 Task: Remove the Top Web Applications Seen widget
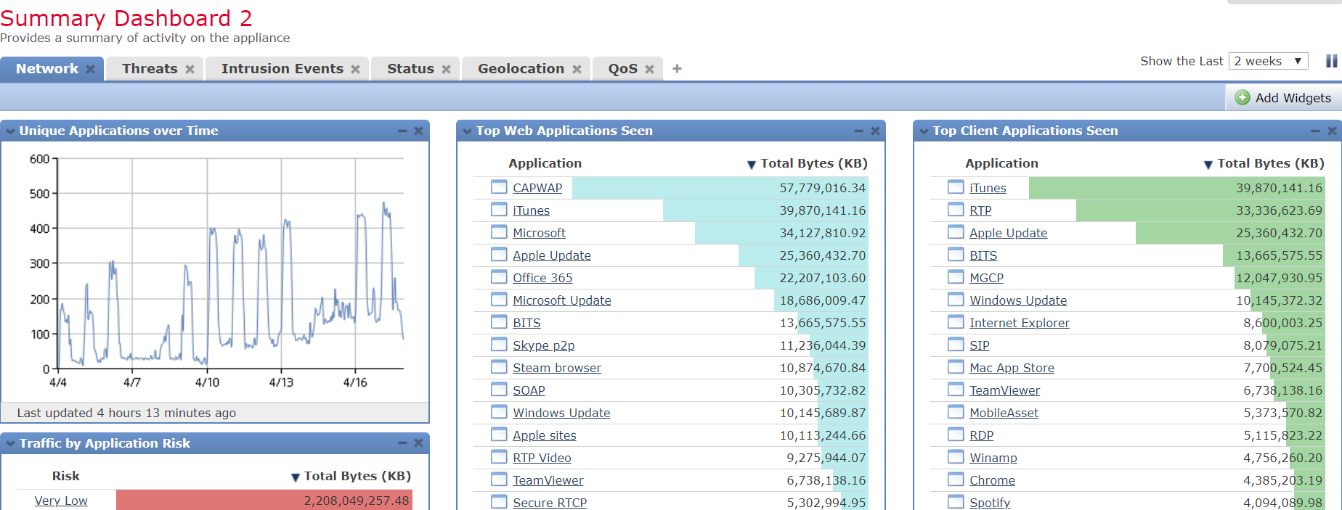pos(875,131)
